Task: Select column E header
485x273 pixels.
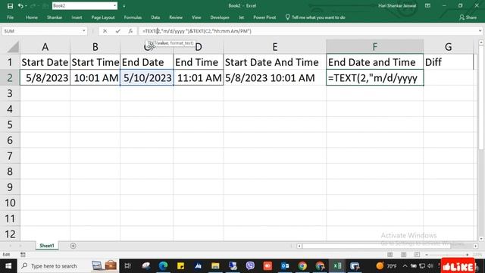Action: tap(274, 47)
